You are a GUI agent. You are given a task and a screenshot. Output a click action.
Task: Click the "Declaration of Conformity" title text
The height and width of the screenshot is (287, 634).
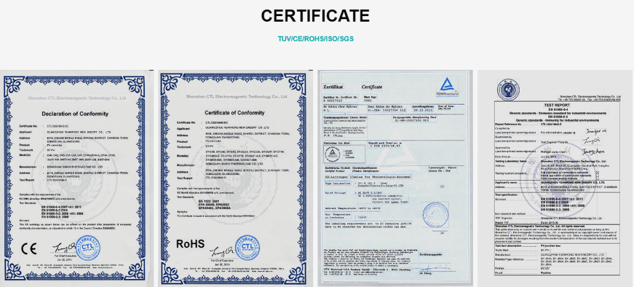pos(75,114)
